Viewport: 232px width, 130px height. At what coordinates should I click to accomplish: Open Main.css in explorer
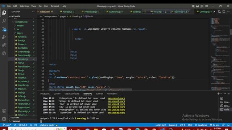(x=22, y=89)
